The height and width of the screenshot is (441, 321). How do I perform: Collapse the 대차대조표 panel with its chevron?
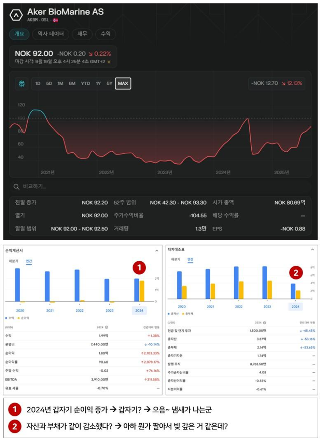(312, 250)
